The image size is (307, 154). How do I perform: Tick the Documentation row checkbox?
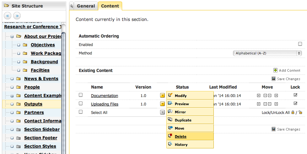[x=81, y=95]
